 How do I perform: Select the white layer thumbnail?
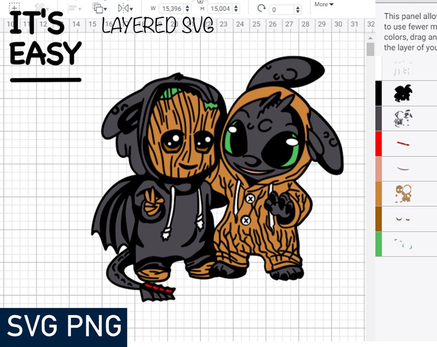click(x=403, y=68)
